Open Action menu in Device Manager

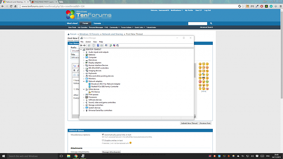[88, 42]
